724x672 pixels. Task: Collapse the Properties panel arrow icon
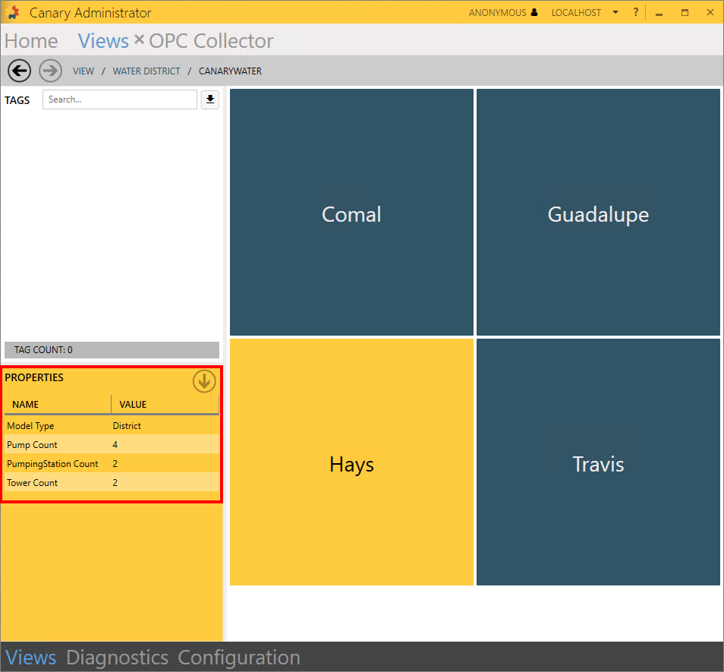pyautogui.click(x=204, y=381)
